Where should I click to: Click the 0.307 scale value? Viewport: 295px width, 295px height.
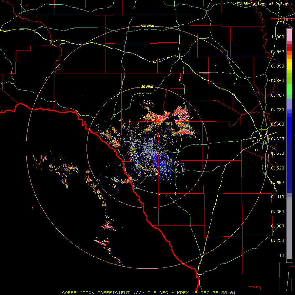pos(278,226)
